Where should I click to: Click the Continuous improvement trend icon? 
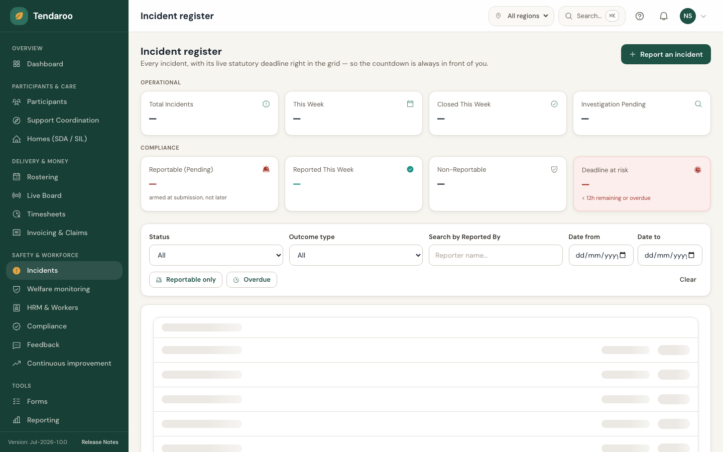tap(17, 363)
